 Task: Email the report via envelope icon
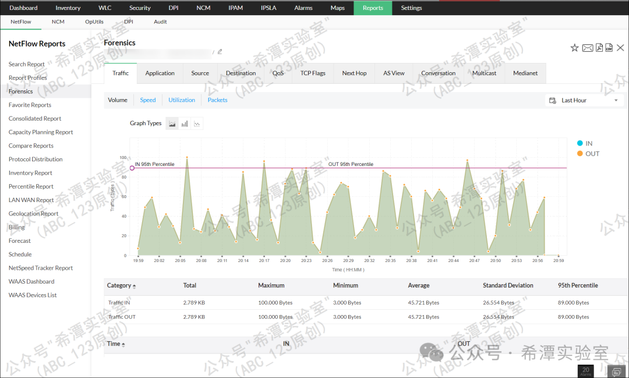588,48
